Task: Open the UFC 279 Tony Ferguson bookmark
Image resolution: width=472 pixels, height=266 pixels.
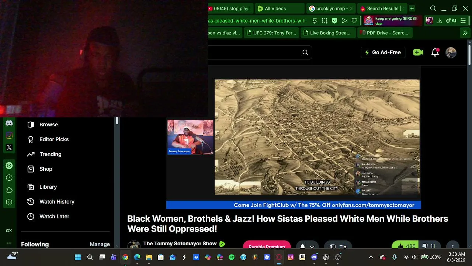Action: 271,33
